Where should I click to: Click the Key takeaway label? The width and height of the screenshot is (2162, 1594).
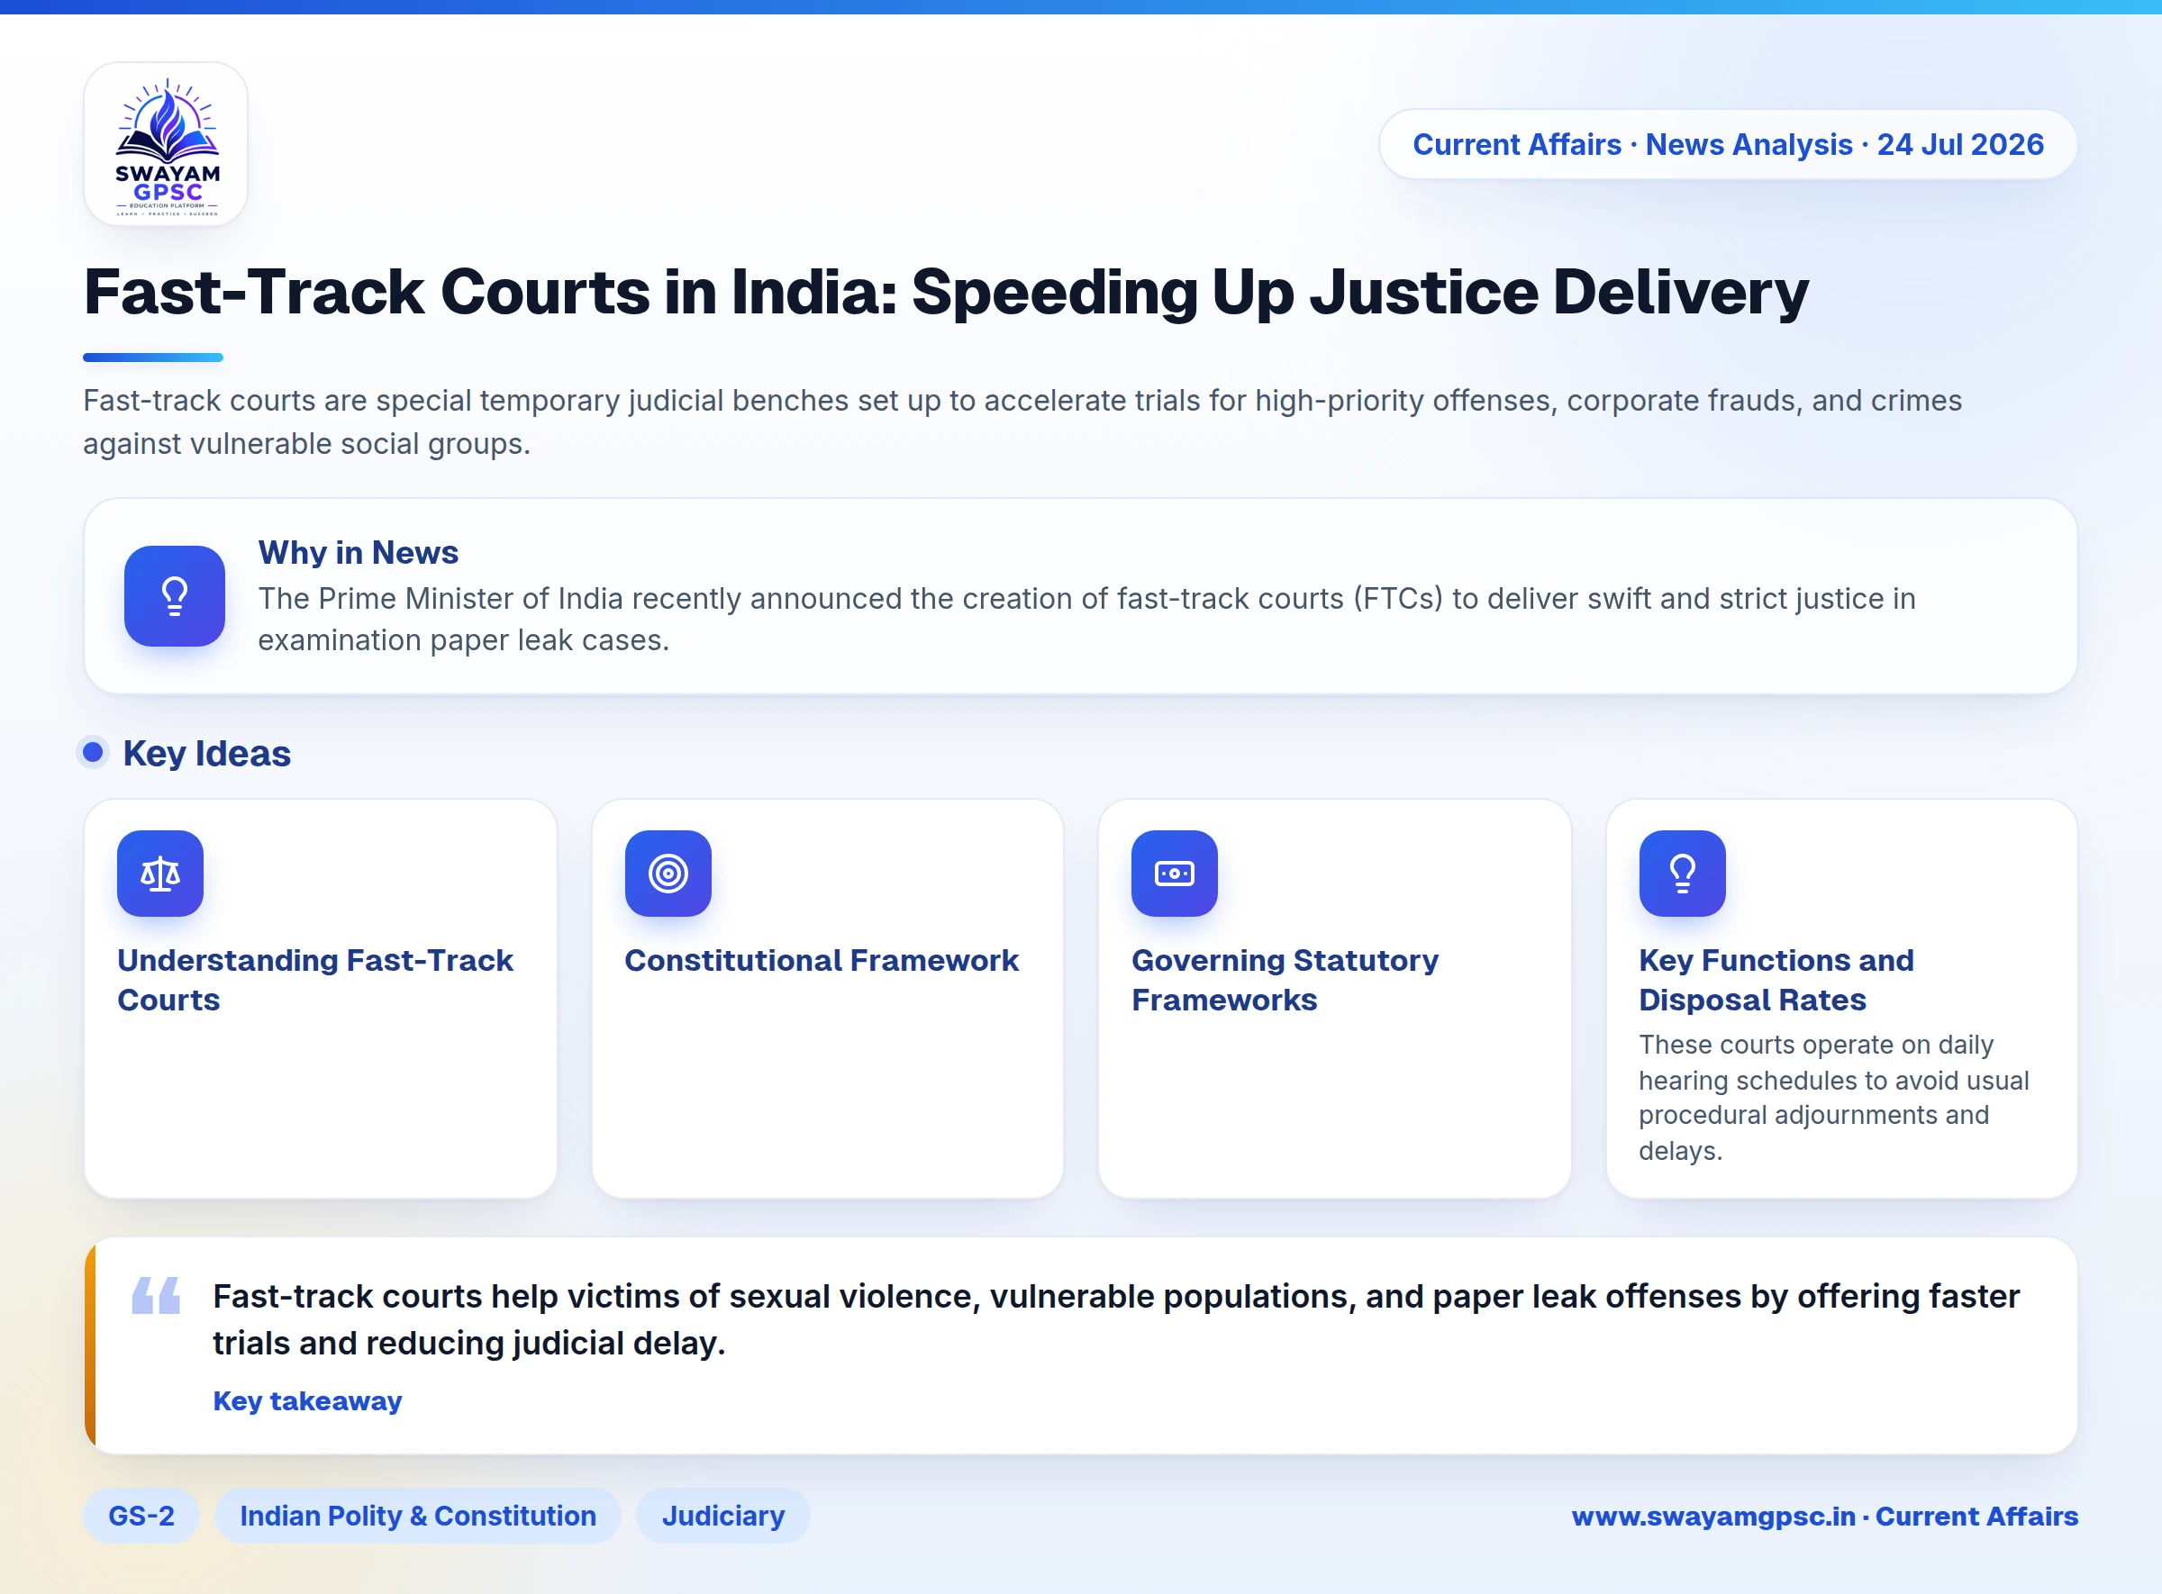point(307,1401)
